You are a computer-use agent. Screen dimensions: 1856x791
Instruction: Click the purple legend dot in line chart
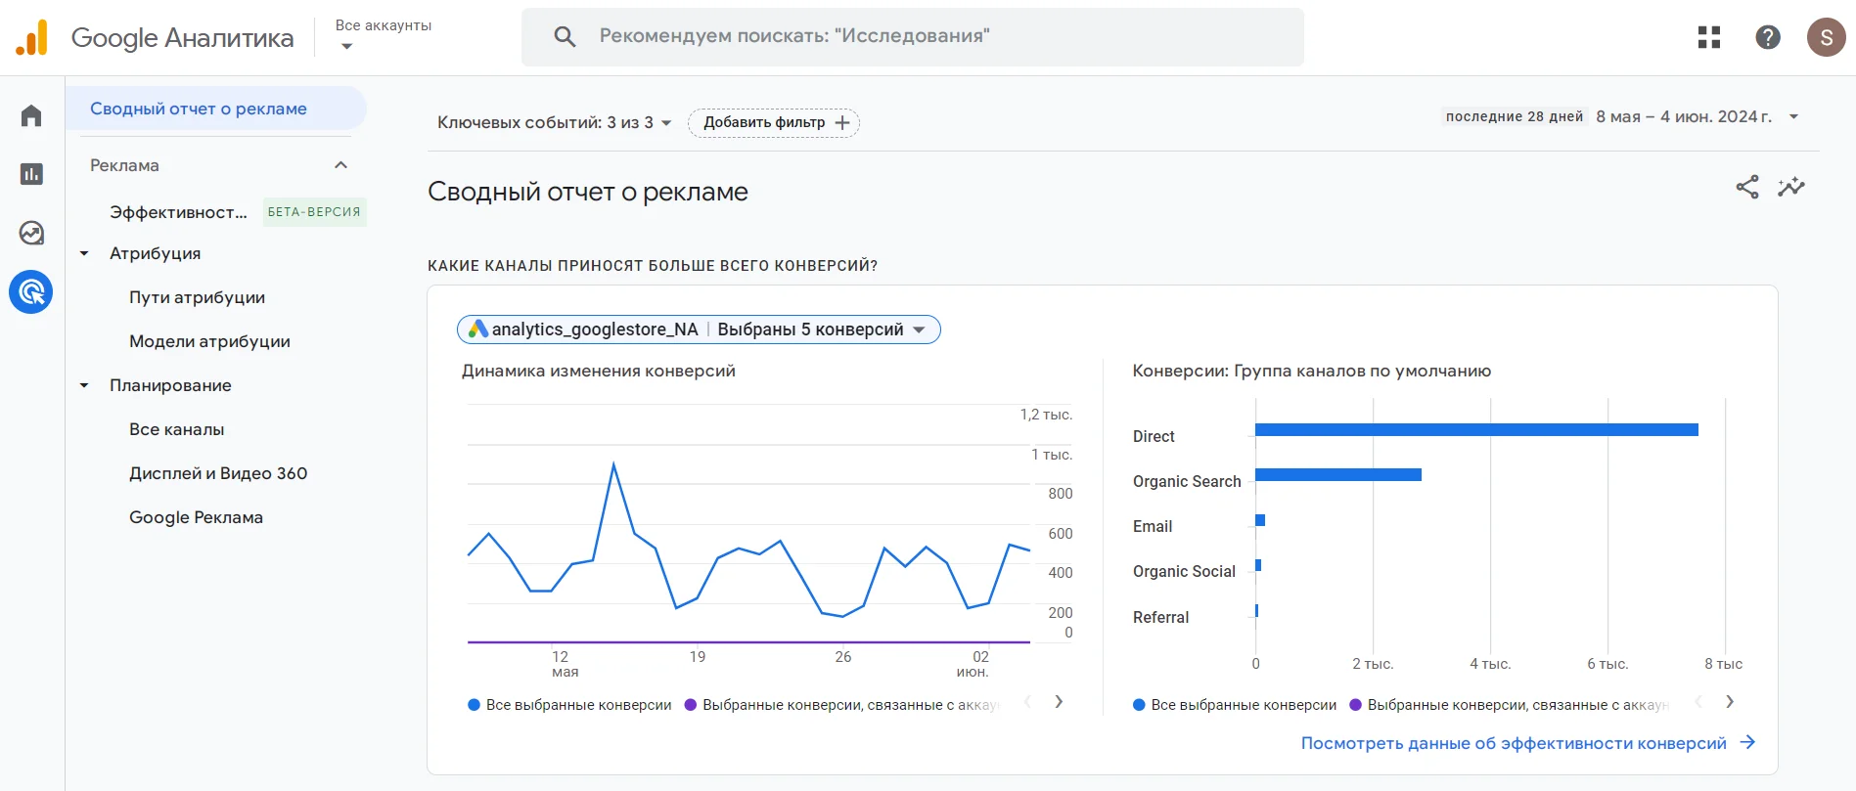(691, 705)
